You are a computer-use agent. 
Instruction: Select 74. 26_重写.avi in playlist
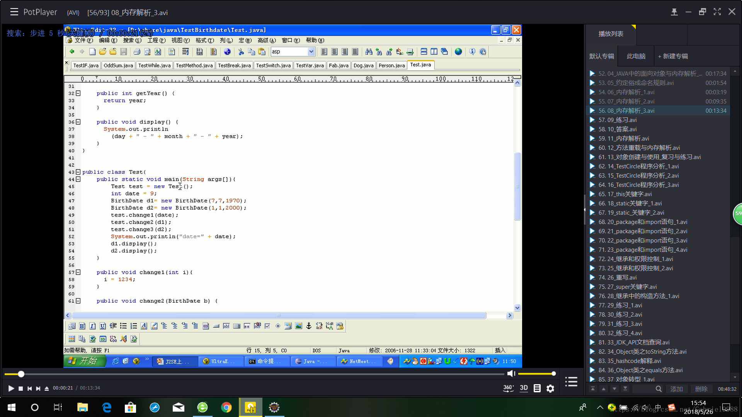click(x=658, y=278)
